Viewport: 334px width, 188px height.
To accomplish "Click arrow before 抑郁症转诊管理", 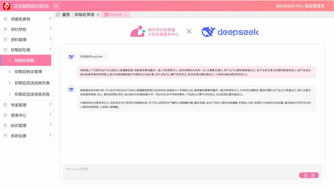I will point(10,72).
